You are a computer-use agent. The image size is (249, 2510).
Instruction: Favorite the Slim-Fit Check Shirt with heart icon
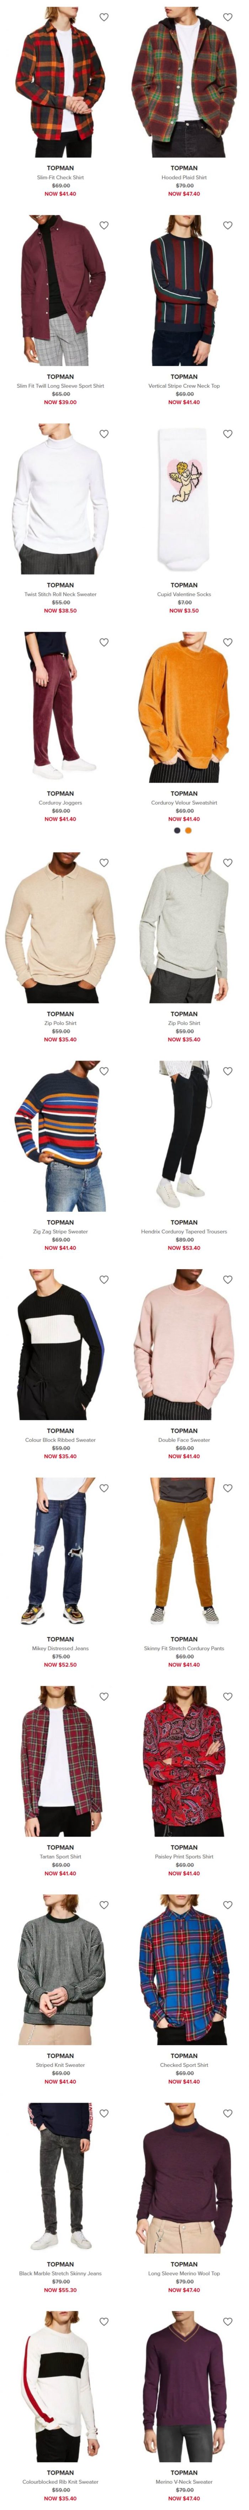click(x=104, y=16)
